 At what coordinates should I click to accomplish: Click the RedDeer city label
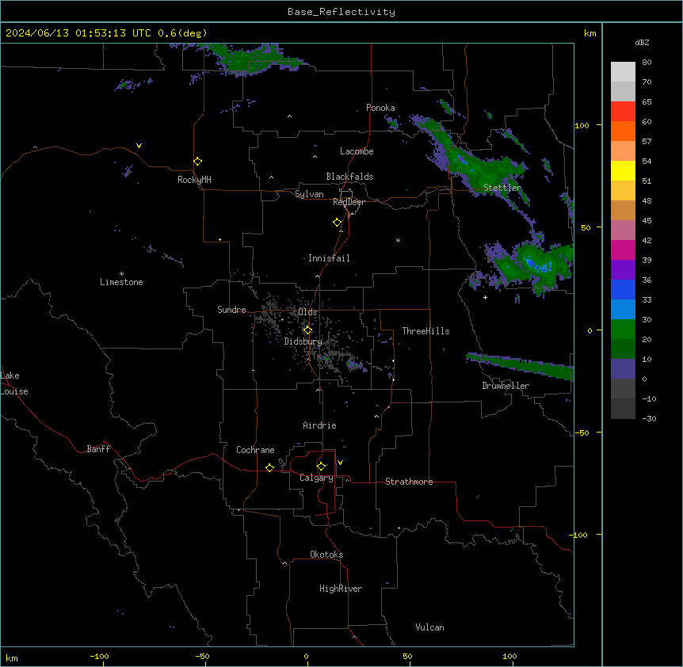[349, 202]
